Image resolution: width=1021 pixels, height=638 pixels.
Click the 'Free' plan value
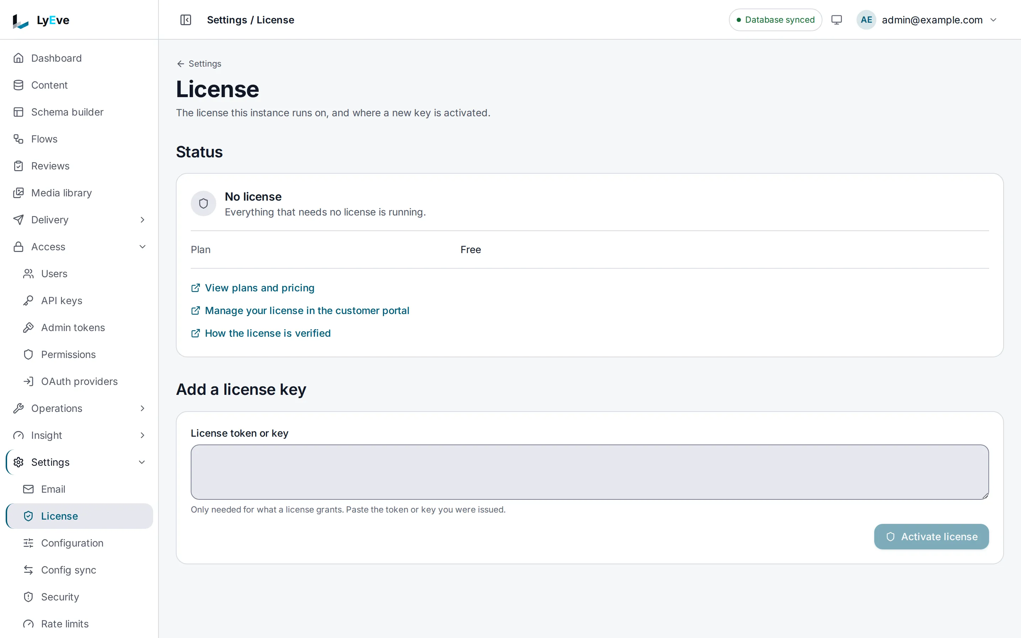(470, 250)
